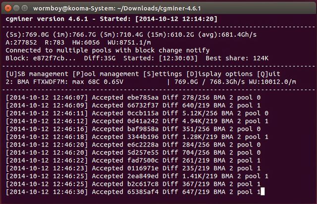Screen dimensions: 317x204
Task: Select the [U]SB management option
Action: pyautogui.click(x=37, y=74)
